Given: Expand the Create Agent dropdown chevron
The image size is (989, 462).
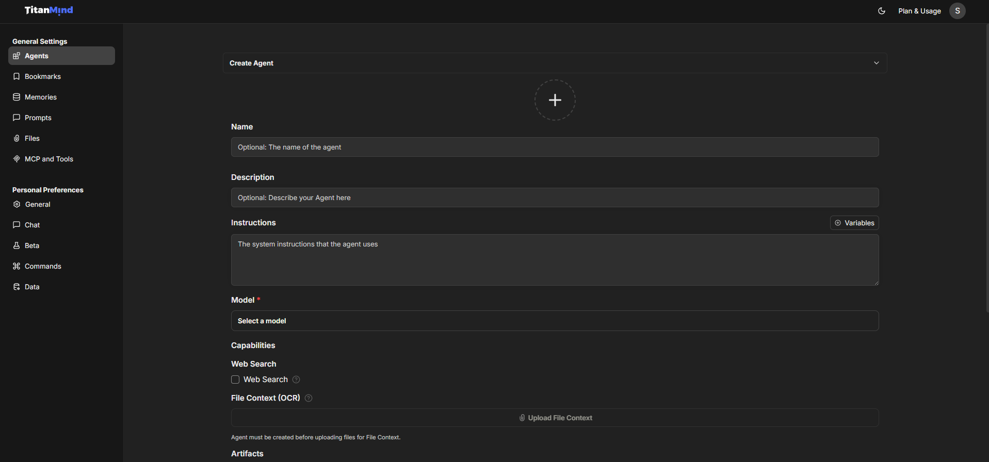Looking at the screenshot, I should click(x=876, y=63).
